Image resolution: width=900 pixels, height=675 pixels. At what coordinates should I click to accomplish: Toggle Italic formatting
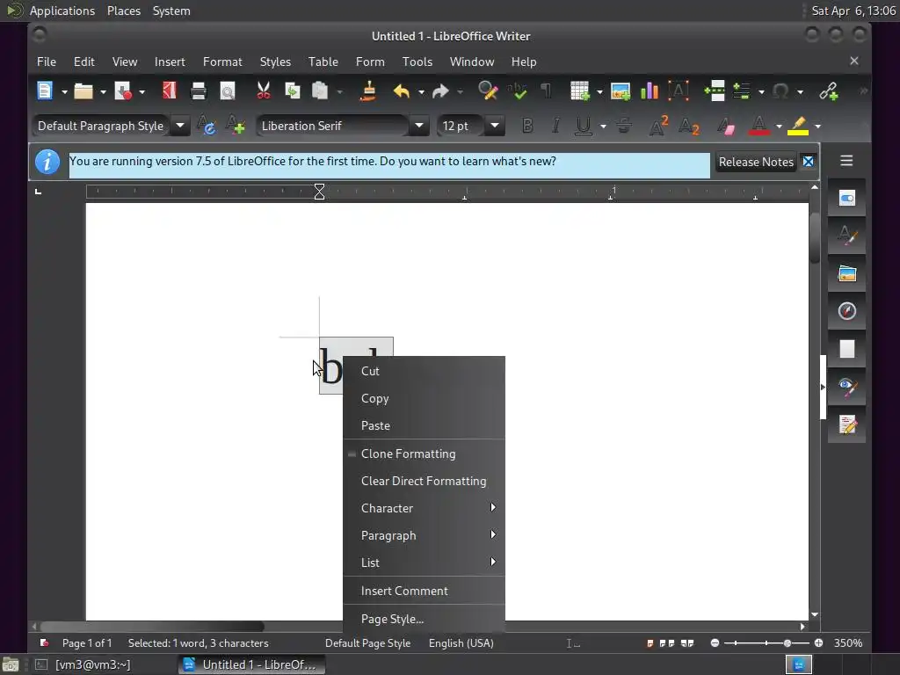555,126
